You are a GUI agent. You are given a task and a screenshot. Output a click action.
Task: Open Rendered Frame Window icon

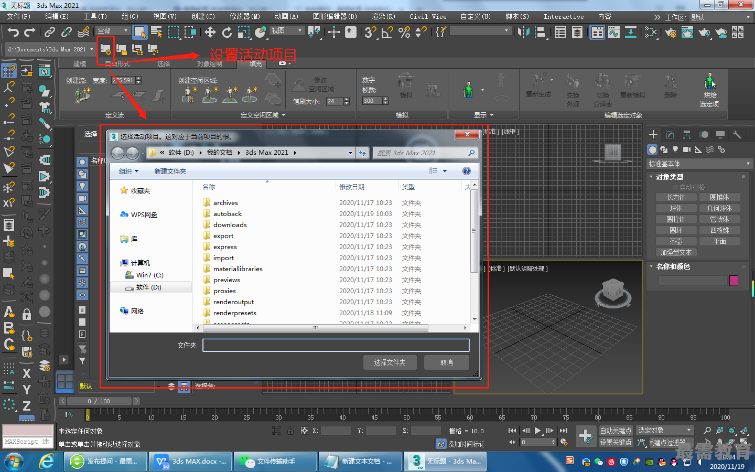pos(687,33)
